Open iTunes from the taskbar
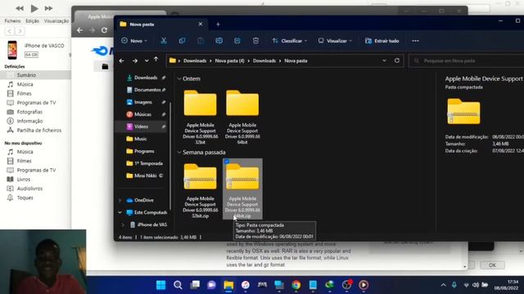524x294 pixels. pos(246,285)
